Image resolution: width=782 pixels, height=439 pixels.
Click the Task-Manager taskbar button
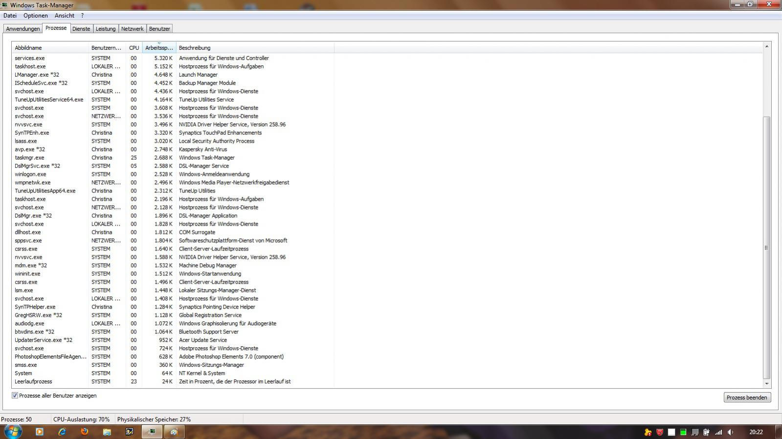click(x=152, y=432)
